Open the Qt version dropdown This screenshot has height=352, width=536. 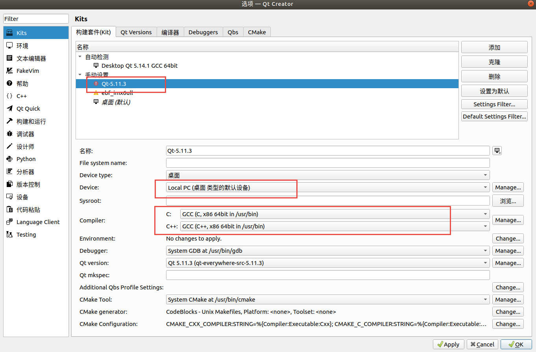328,263
